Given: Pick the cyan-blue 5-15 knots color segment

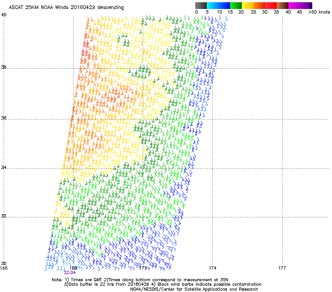Looking at the screenshot, I should [218, 5].
